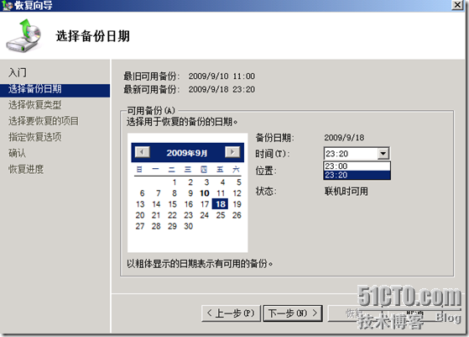
Task: Select date 18 in calendar
Action: 221,204
